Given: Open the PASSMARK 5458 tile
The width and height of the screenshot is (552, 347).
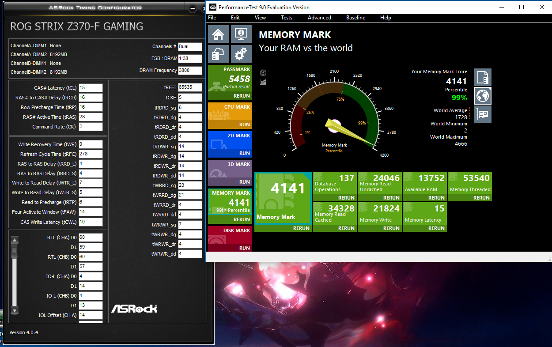Looking at the screenshot, I should tap(230, 83).
